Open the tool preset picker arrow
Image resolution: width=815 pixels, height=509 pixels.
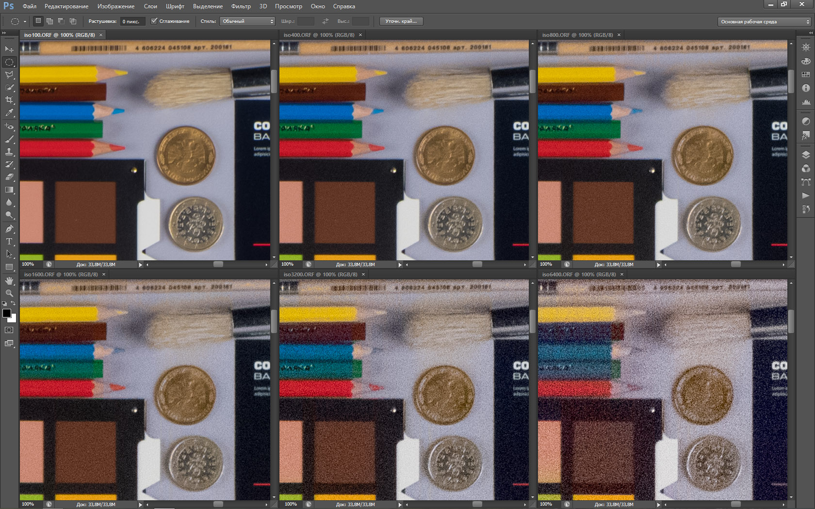(25, 21)
